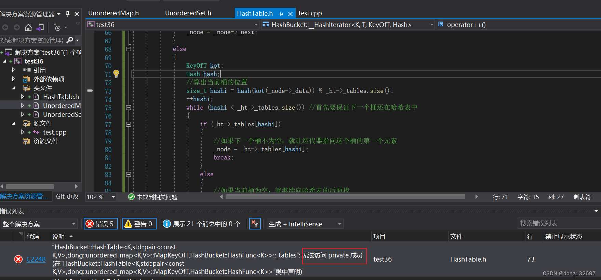Collapse the if block at line 77
The height and width of the screenshot is (280, 601).
[129, 124]
